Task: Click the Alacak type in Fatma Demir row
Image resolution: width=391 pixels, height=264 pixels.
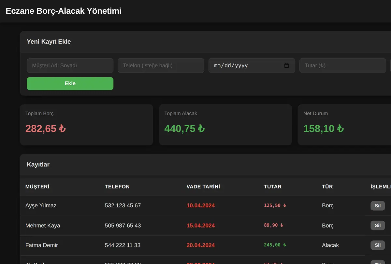Action: click(330, 245)
